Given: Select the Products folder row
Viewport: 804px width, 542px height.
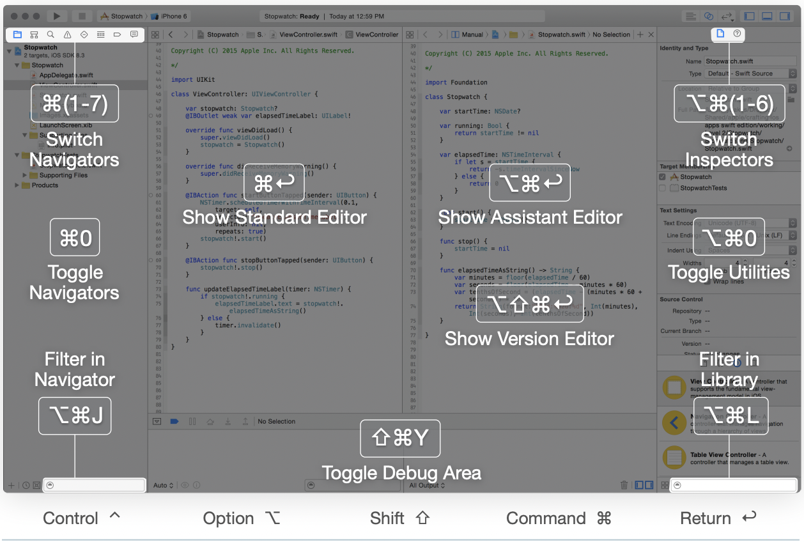Looking at the screenshot, I should [x=75, y=185].
